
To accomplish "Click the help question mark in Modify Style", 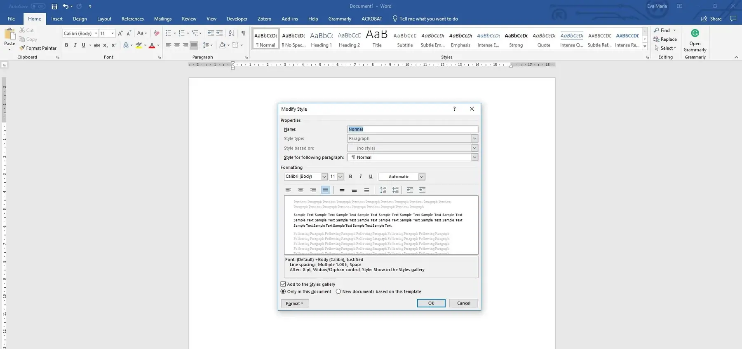I will (x=454, y=109).
